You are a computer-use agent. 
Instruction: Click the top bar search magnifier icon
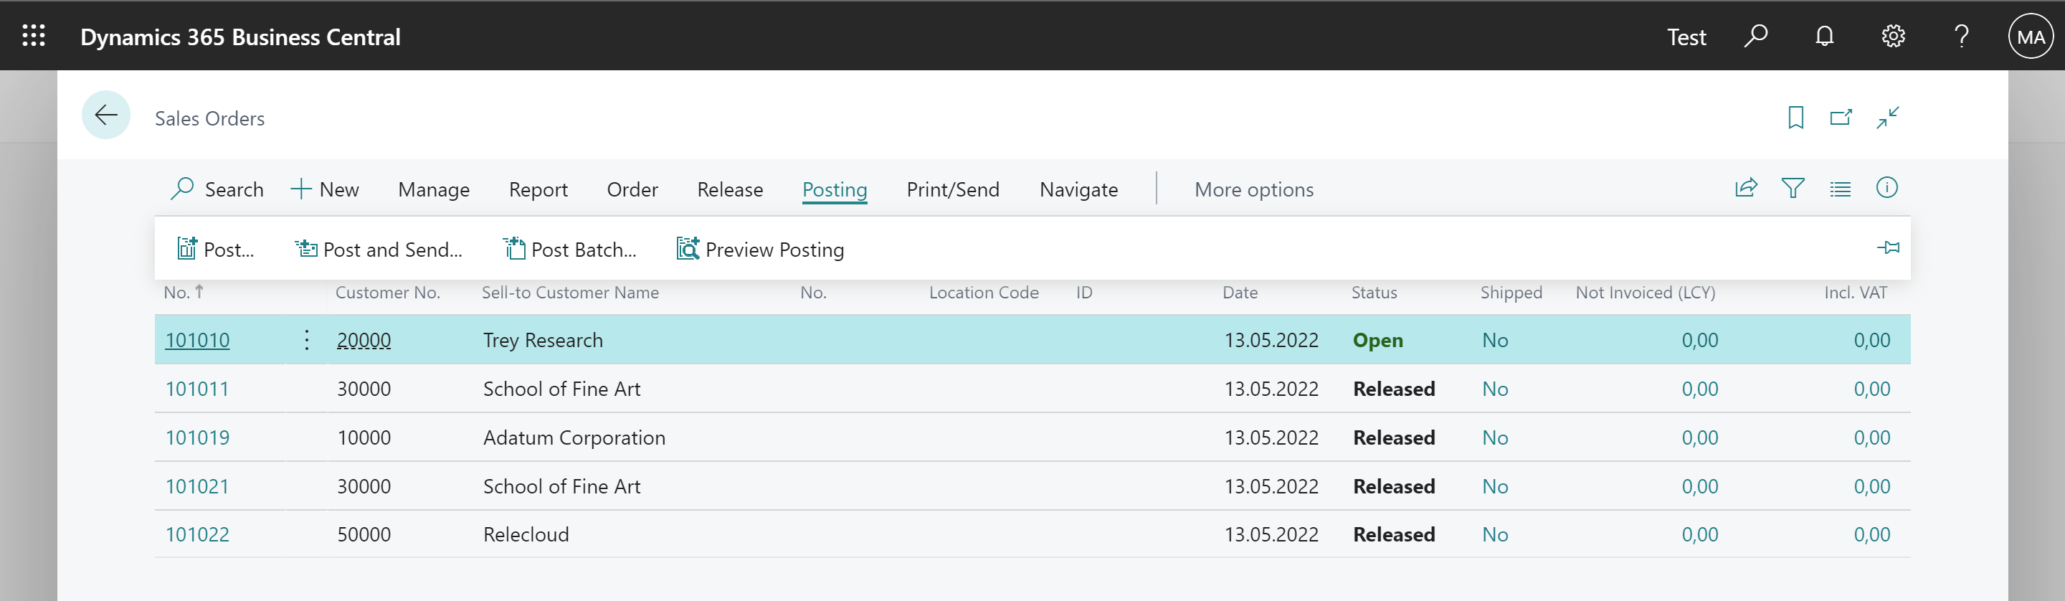click(x=1755, y=36)
